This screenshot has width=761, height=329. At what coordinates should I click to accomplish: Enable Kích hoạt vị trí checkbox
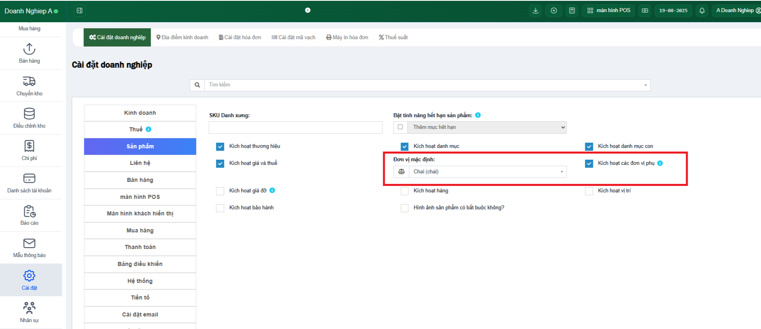pos(589,191)
